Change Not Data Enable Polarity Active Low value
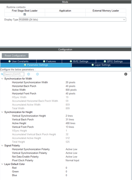132x180 pixels. [71, 157]
